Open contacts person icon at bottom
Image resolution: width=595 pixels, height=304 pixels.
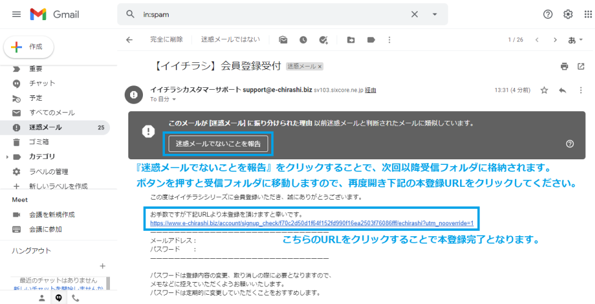coord(42,298)
